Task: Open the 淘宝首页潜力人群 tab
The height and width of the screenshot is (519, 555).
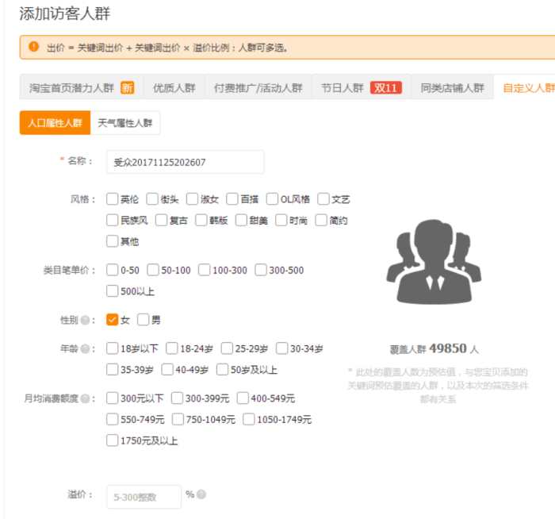Action: point(82,87)
